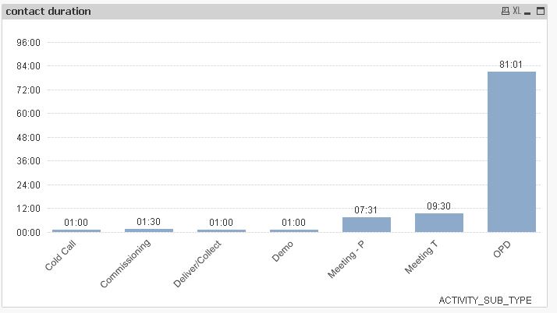This screenshot has width=557, height=313.
Task: Click the Meeting T axis label
Action: [x=421, y=258]
